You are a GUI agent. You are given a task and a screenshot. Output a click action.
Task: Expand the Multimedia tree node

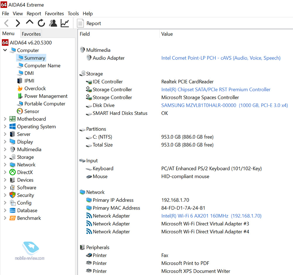click(x=5, y=149)
